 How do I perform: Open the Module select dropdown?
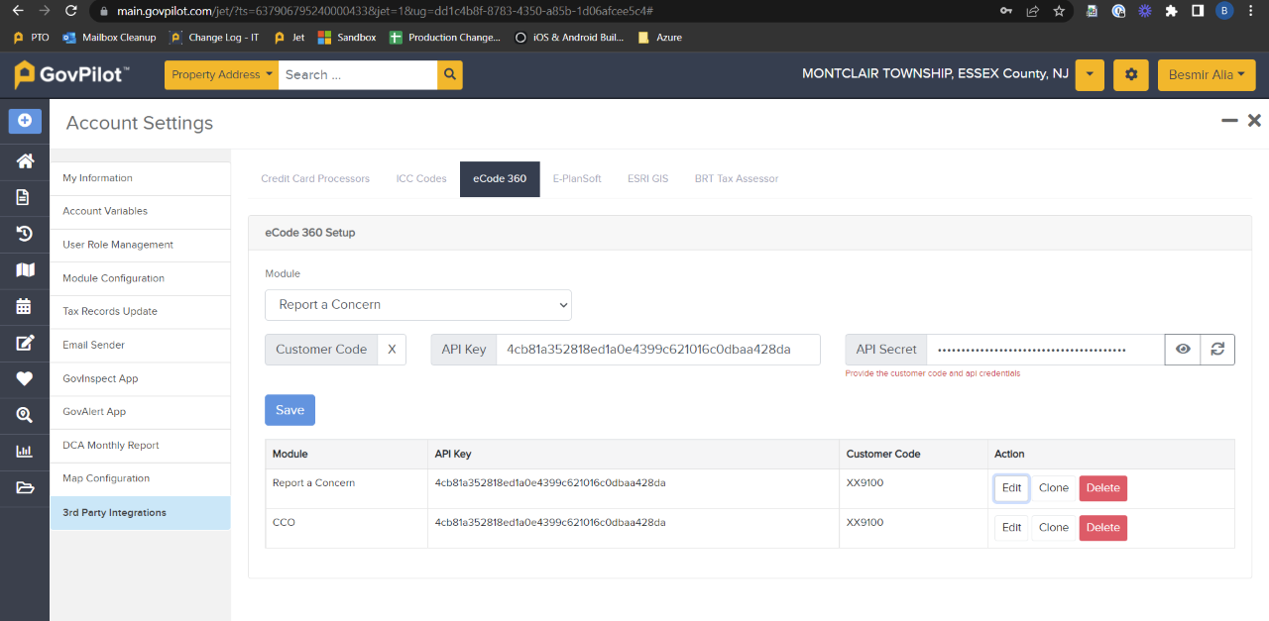(418, 305)
